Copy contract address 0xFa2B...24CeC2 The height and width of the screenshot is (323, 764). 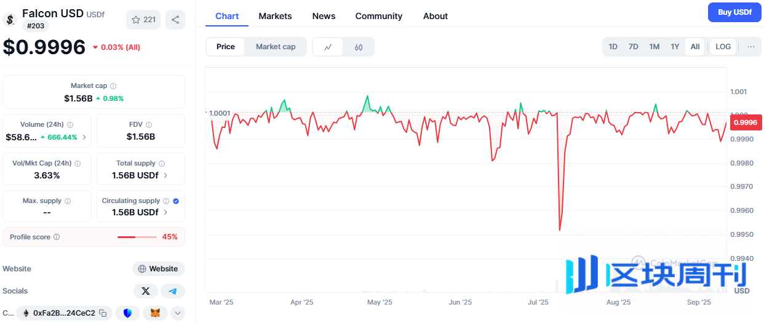click(103, 313)
